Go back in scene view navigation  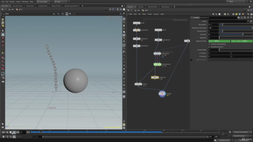[x=2, y=9]
